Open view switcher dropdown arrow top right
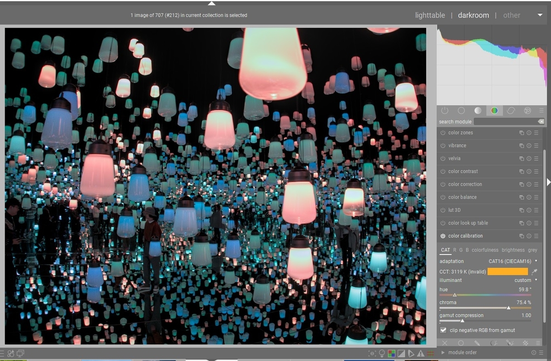551x361 pixels. (540, 15)
